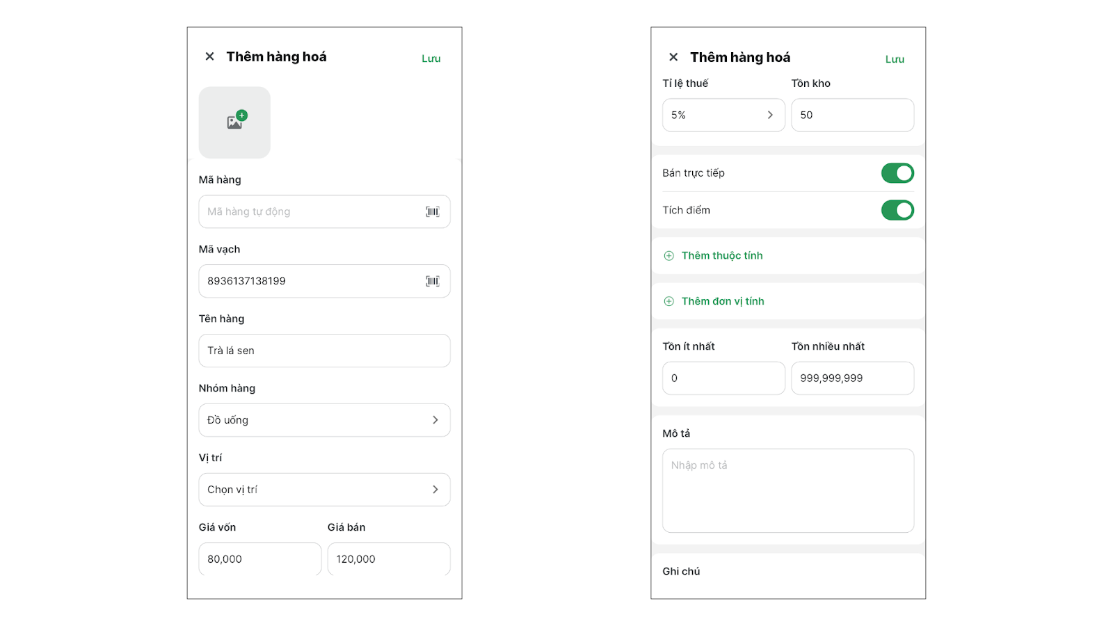Screen dimensions: 1113x626
Task: Click the Giá bán input showing 120,000
Action: 388,559
